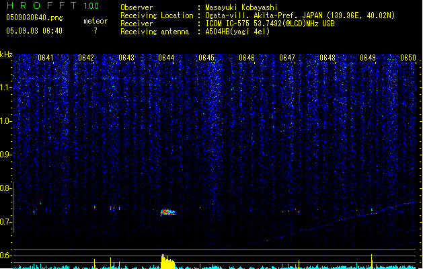Click the 0.7 kHz axis label

point(5,222)
